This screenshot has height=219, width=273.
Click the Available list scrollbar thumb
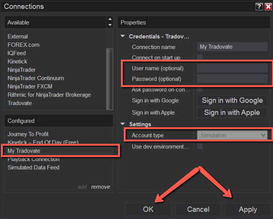(110, 79)
